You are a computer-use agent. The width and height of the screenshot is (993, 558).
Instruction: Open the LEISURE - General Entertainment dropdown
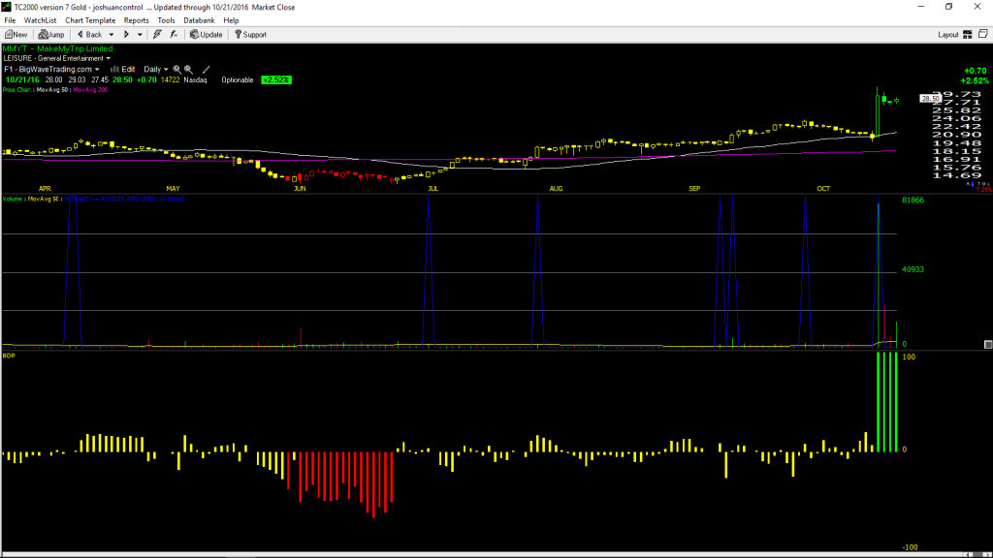point(57,58)
